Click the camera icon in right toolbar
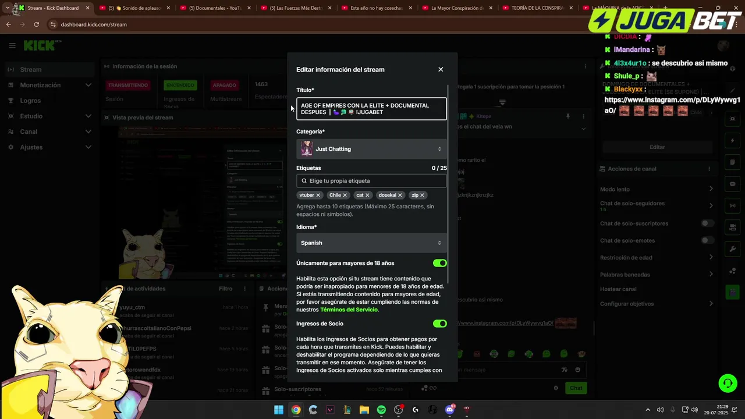This screenshot has height=419, width=745. (733, 227)
